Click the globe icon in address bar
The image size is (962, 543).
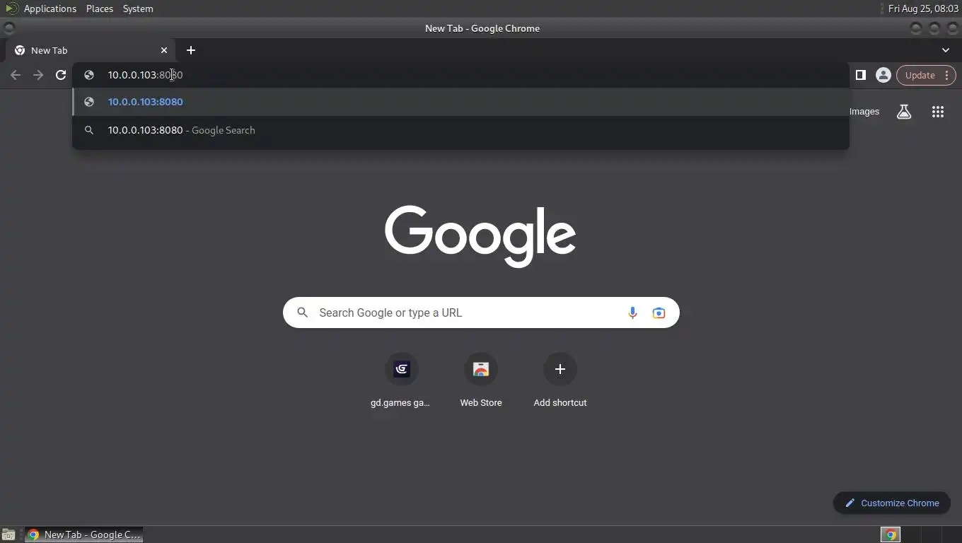89,75
